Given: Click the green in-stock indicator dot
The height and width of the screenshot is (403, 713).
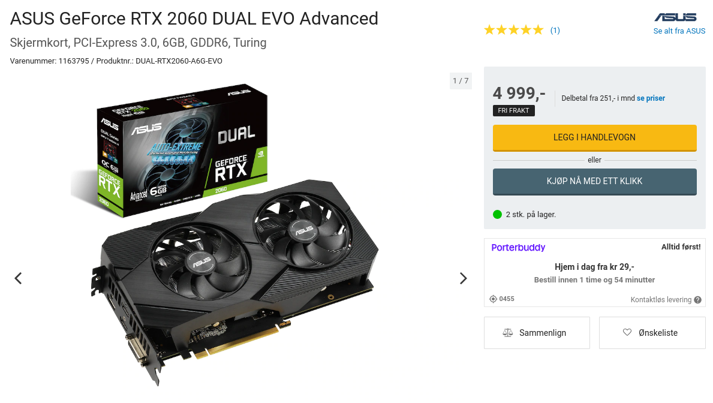Looking at the screenshot, I should [498, 214].
